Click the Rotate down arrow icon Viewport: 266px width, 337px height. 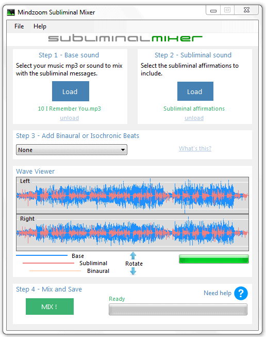[133, 271]
